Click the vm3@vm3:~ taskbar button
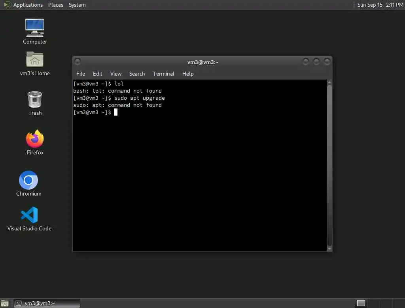405x308 pixels. click(x=47, y=303)
